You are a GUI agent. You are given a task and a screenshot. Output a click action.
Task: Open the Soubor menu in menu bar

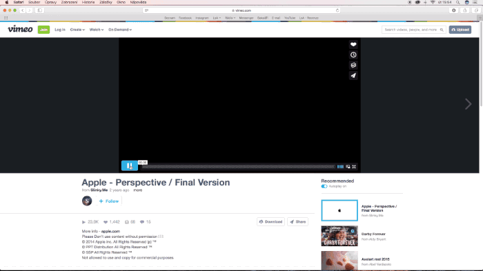click(34, 2)
